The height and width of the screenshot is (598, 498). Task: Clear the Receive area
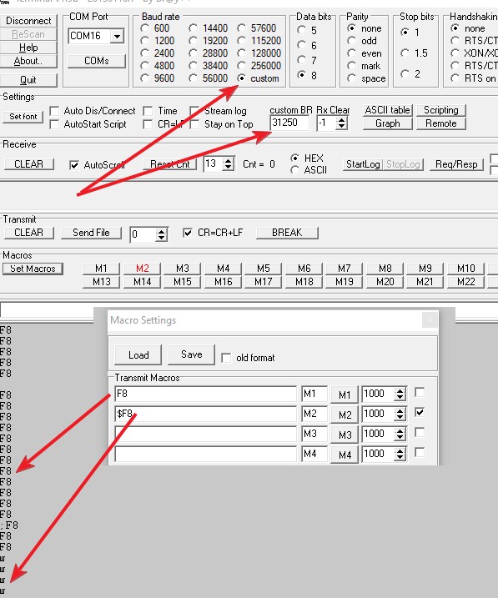click(28, 164)
